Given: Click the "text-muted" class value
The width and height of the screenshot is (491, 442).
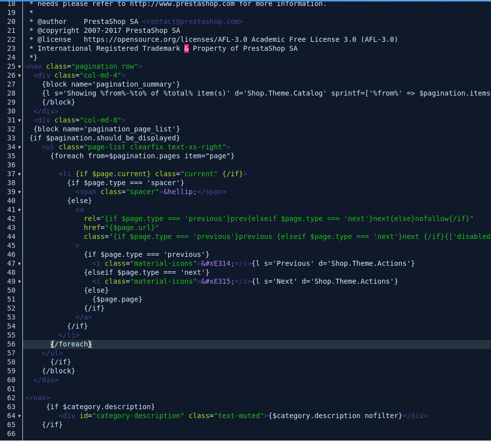Looking at the screenshot, I should coord(239,416).
